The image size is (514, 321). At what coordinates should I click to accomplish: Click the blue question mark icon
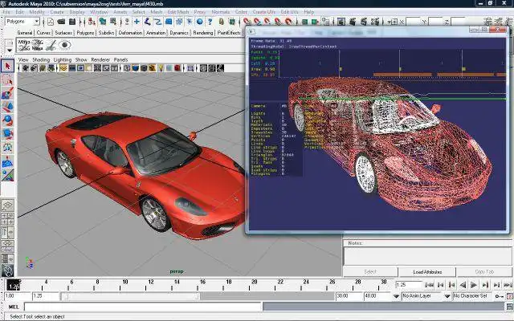(x=210, y=22)
